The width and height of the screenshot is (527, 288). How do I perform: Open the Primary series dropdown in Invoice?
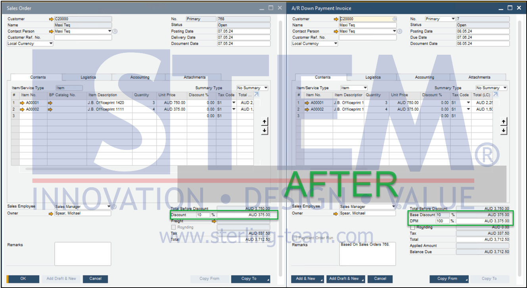pyautogui.click(x=453, y=19)
